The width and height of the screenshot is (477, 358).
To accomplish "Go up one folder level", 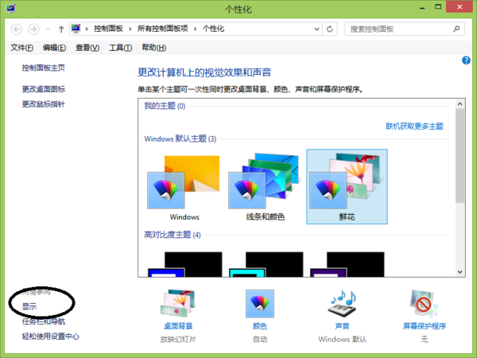I will (61, 29).
